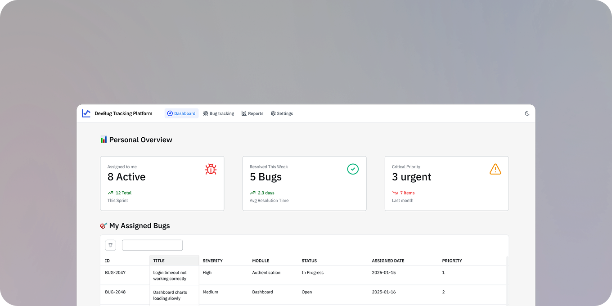Click the Personal Overview heading

pyautogui.click(x=140, y=139)
